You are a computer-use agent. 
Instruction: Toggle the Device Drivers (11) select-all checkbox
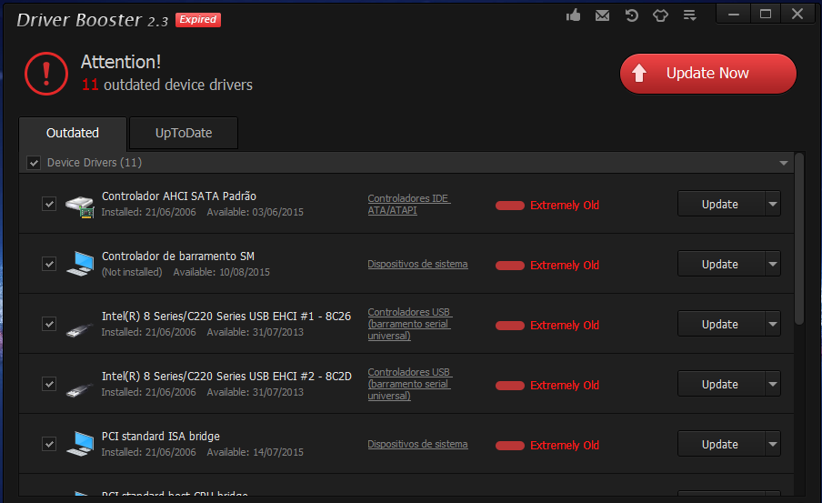[x=34, y=163]
